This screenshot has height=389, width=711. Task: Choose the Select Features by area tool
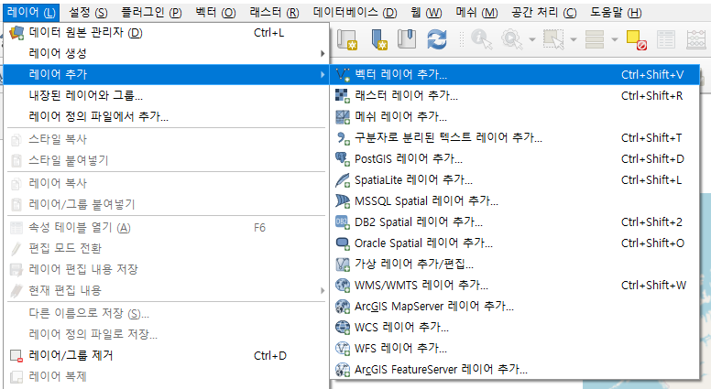(553, 39)
